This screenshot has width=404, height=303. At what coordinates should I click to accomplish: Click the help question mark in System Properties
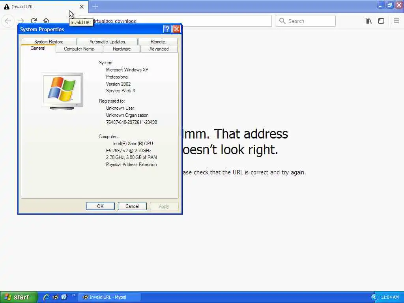tap(167, 29)
